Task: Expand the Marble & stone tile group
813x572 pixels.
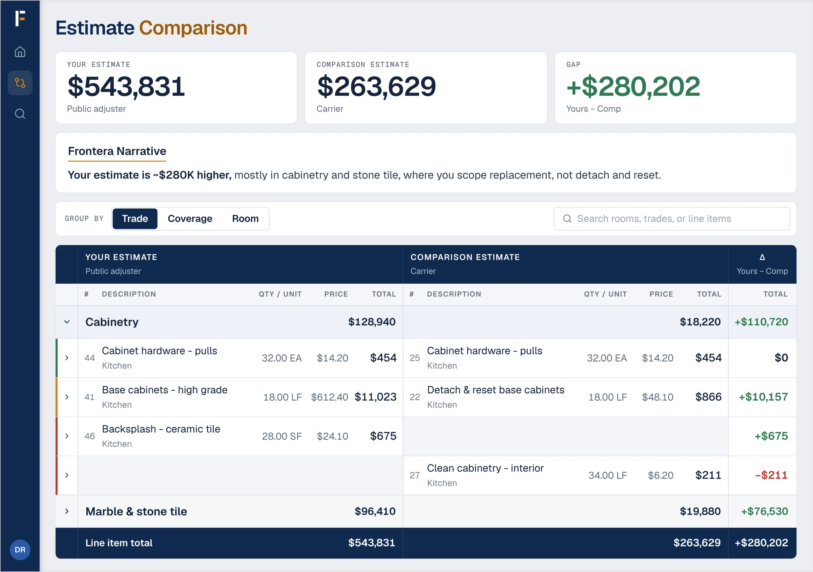Action: tap(67, 511)
